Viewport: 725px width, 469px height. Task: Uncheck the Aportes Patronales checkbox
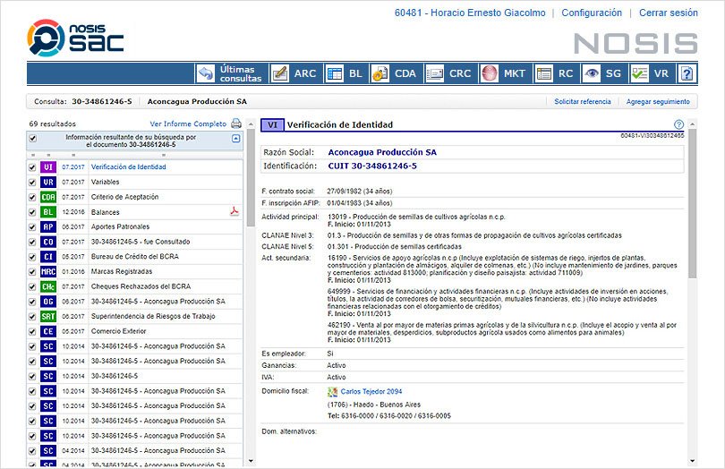click(32, 227)
